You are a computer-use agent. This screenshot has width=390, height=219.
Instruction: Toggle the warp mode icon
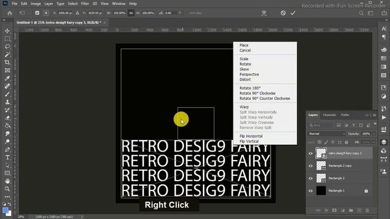click(x=264, y=13)
